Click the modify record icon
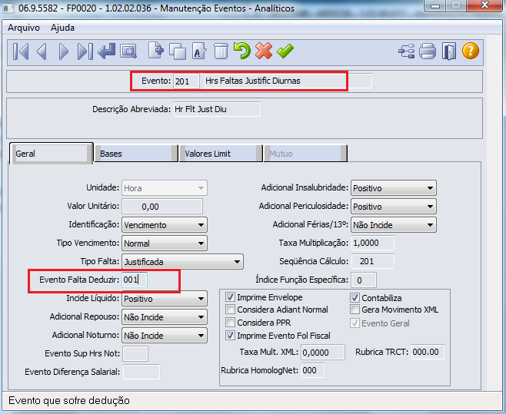 [199, 51]
